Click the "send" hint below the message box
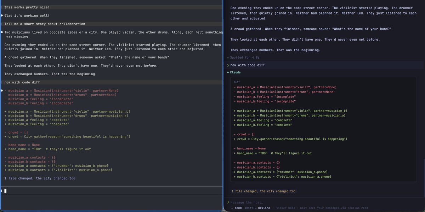The width and height of the screenshot is (425, 212). coord(238,208)
